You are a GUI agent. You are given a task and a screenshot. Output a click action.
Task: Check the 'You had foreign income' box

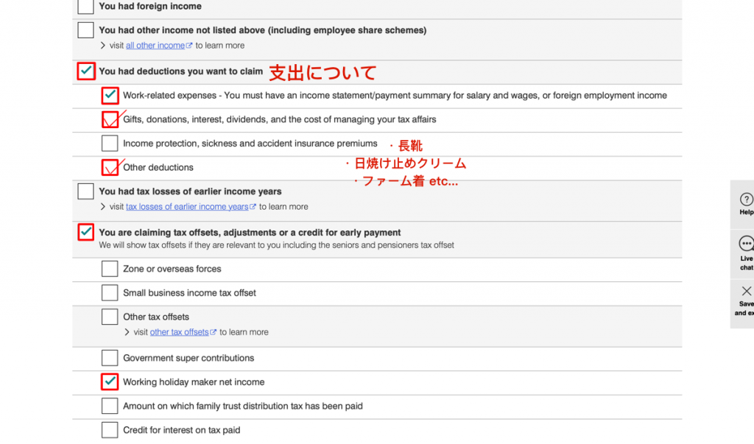pyautogui.click(x=86, y=7)
